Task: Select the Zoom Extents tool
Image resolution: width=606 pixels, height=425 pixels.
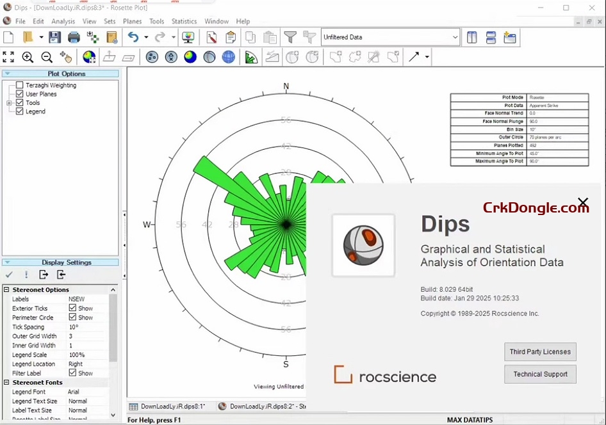Action: click(8, 57)
